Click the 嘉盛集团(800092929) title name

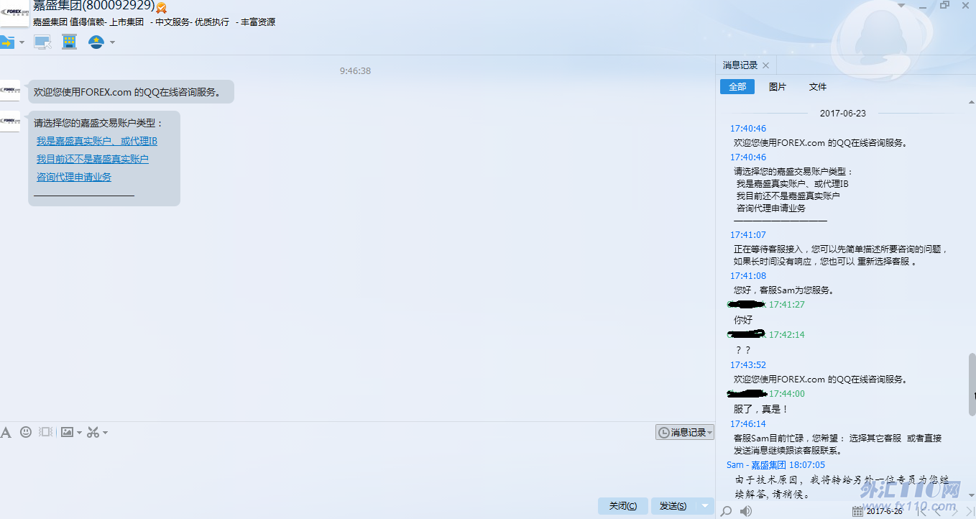(x=94, y=6)
